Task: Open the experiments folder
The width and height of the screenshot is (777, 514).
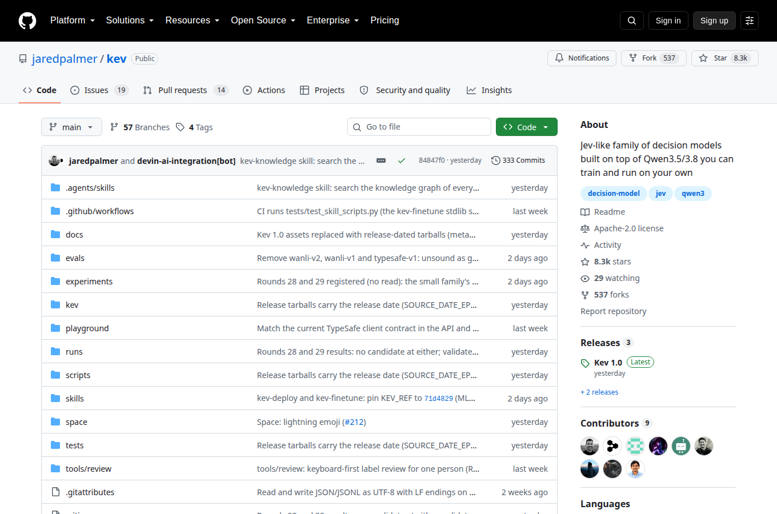Action: point(89,282)
